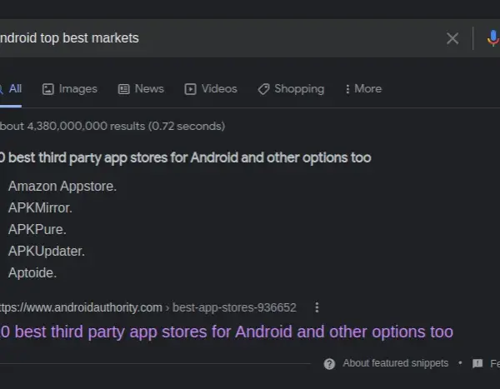This screenshot has width=500, height=389.
Task: Select the 'APKPure.' list entry
Action: [x=37, y=230]
